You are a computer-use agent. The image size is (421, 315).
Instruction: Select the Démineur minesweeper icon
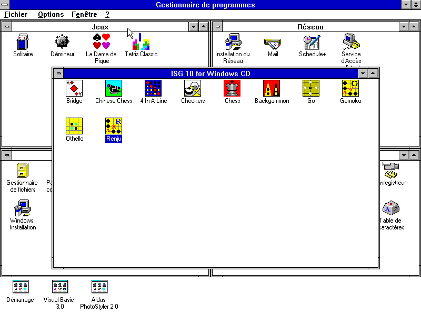(62, 42)
